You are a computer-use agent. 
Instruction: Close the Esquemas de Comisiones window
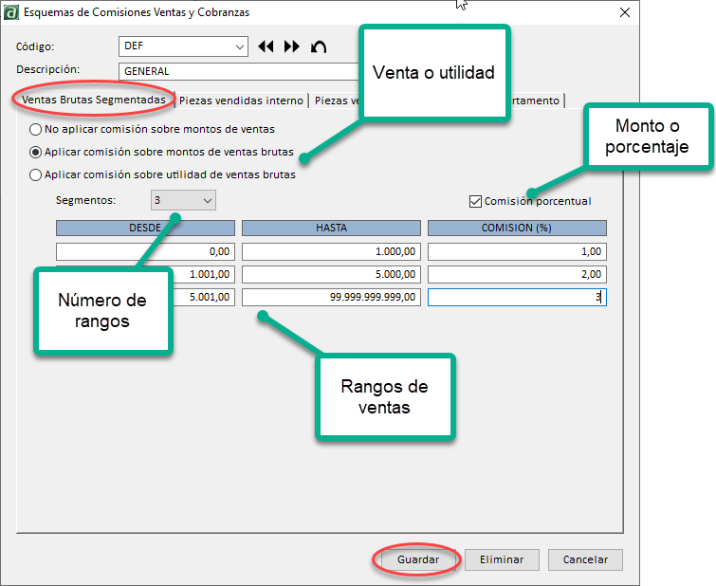[x=624, y=11]
